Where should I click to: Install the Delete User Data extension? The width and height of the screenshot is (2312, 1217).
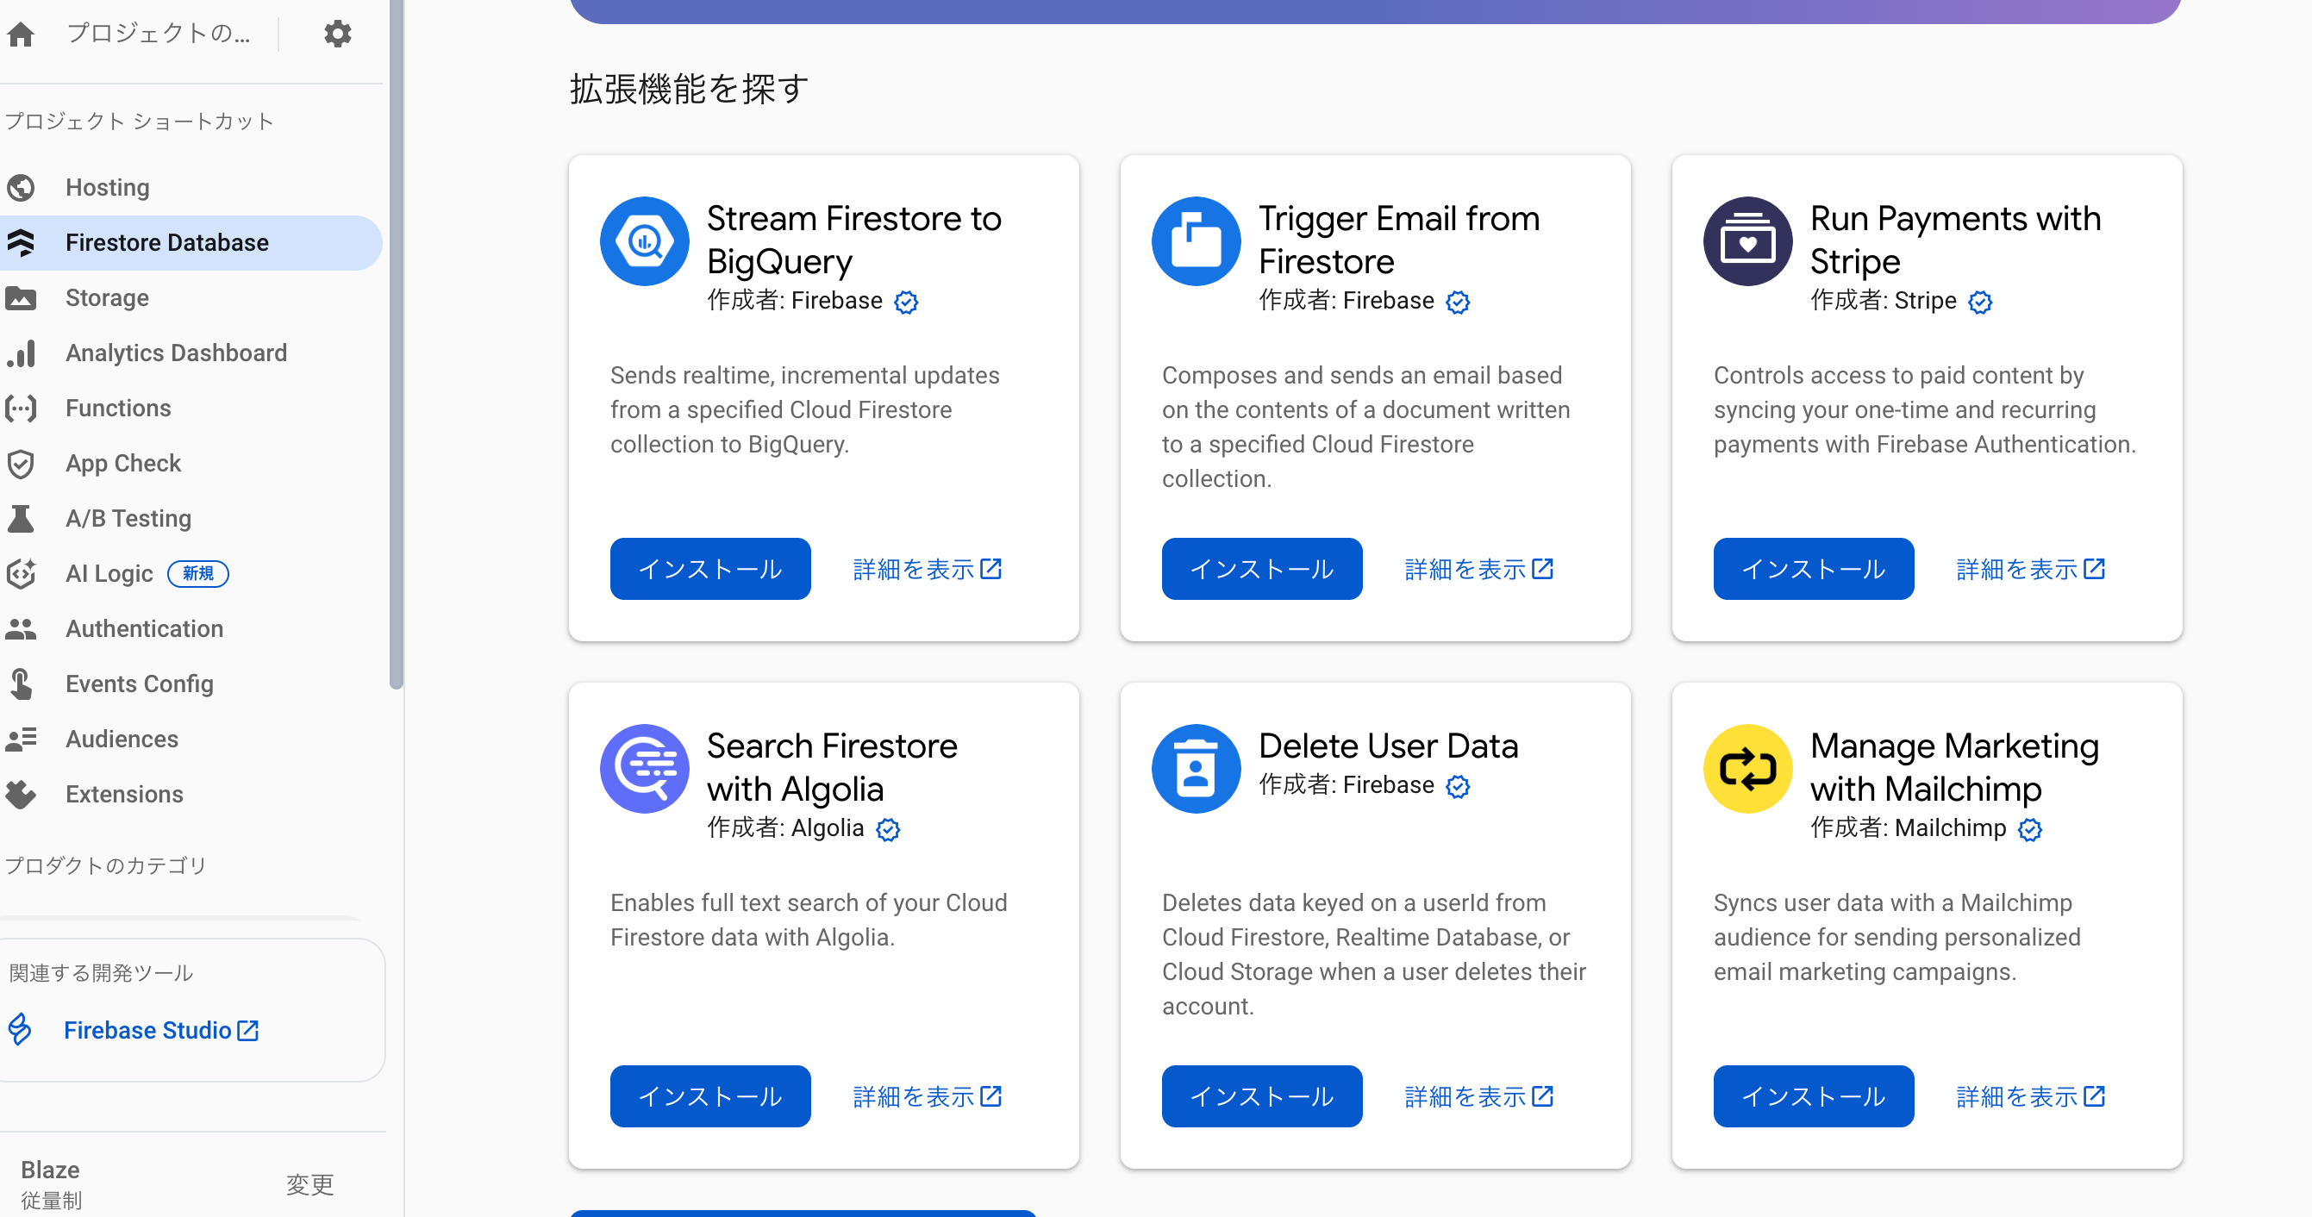1261,1095
